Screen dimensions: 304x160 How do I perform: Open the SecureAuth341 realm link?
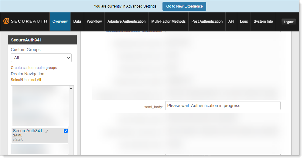point(28,131)
